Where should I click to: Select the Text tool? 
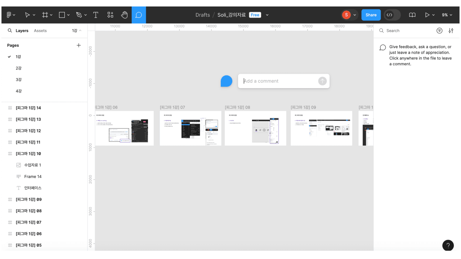point(96,15)
